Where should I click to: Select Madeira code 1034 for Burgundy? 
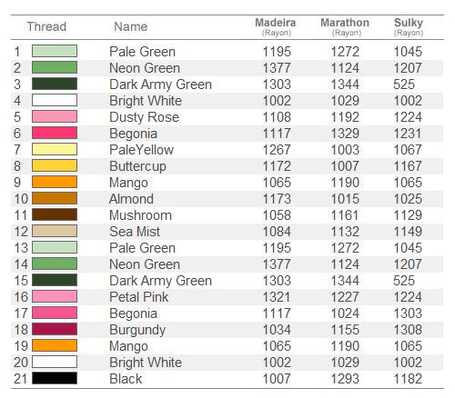pyautogui.click(x=277, y=330)
